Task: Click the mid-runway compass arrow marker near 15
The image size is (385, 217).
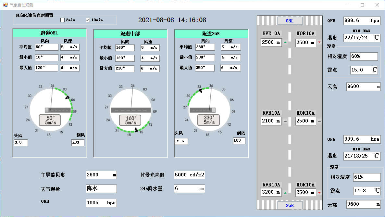Action: [136, 130]
